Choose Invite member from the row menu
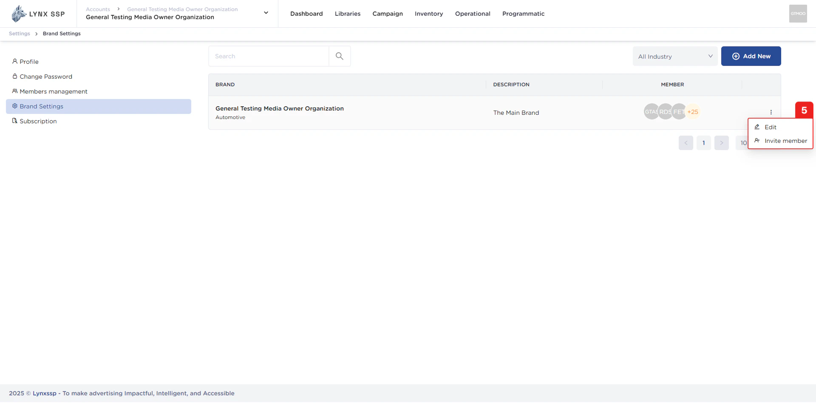 click(x=780, y=141)
